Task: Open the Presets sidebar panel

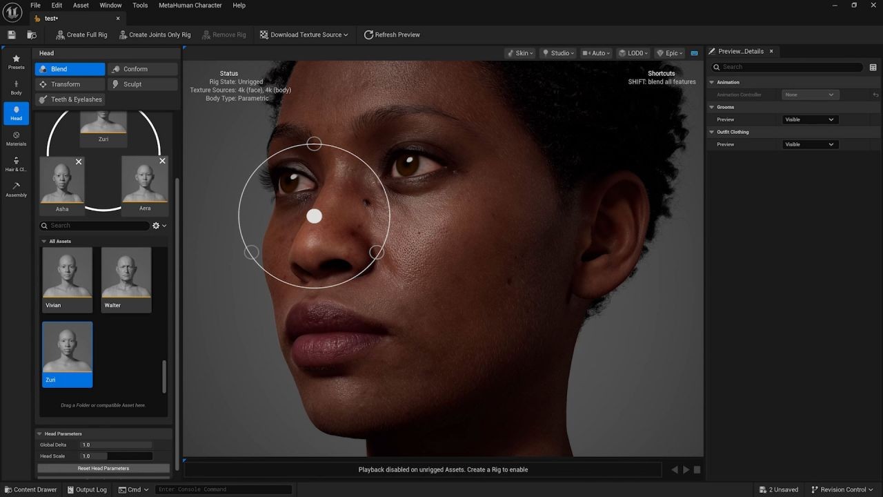Action: tap(16, 62)
